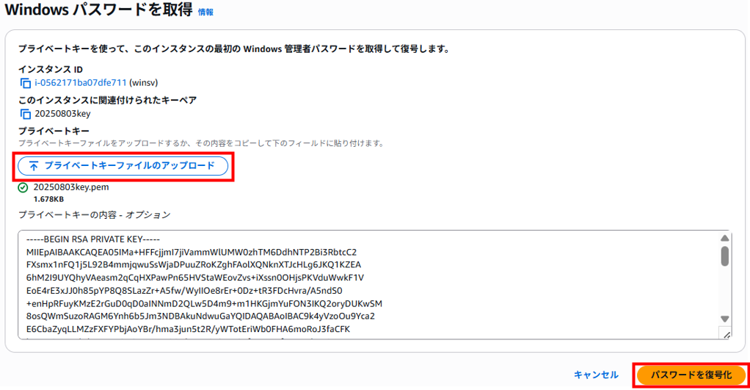Image resolution: width=750 pixels, height=390 pixels.
Task: Click the key line starting with EoE4rE3xJJ0h85
Action: click(x=184, y=290)
